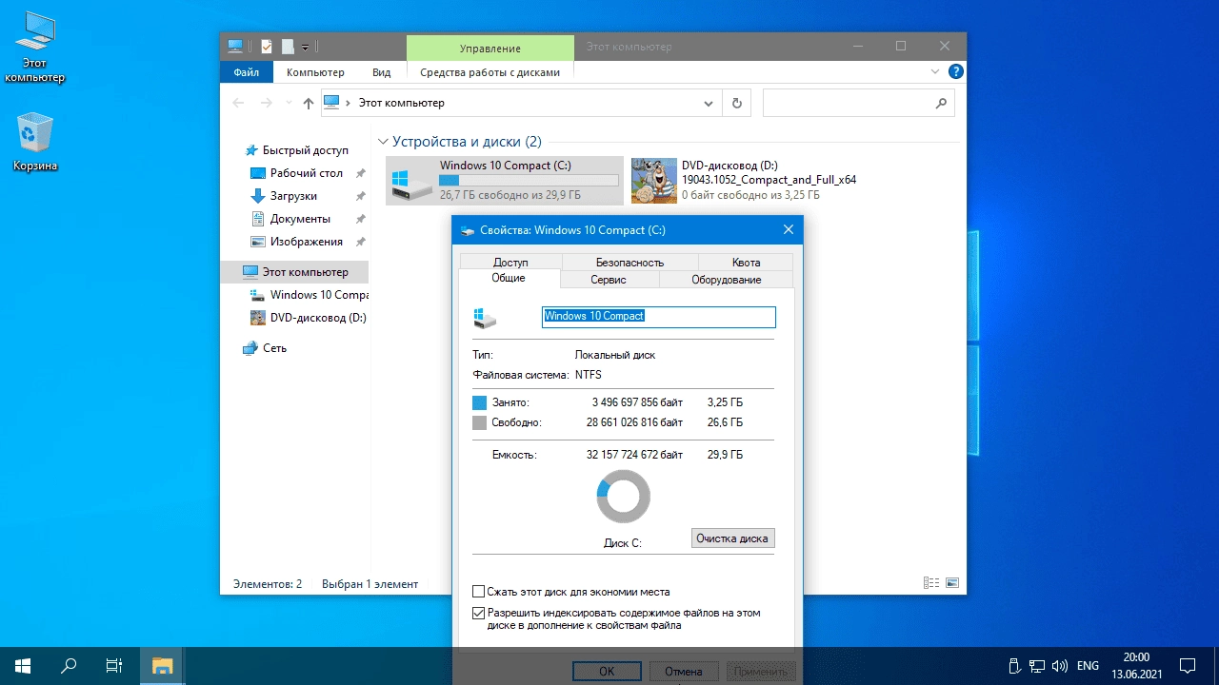This screenshot has height=685, width=1219.
Task: Click the USB safely remove tray icon
Action: coord(1014,666)
